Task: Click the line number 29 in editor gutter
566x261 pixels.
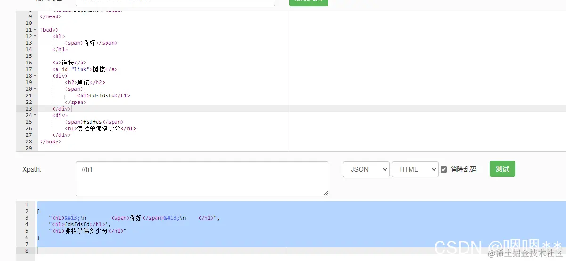Action: 29,148
